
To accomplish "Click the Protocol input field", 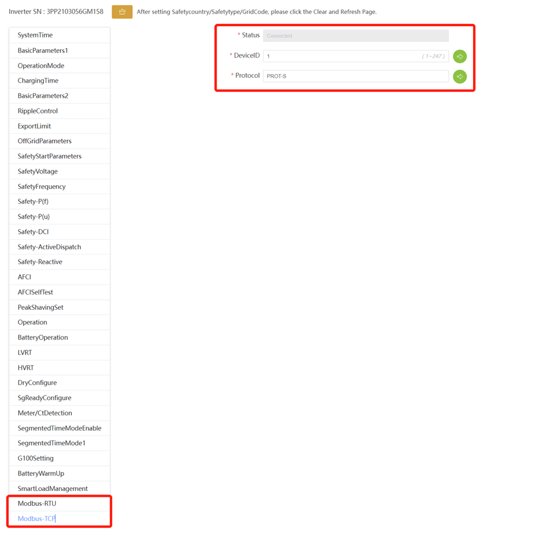I will [355, 76].
